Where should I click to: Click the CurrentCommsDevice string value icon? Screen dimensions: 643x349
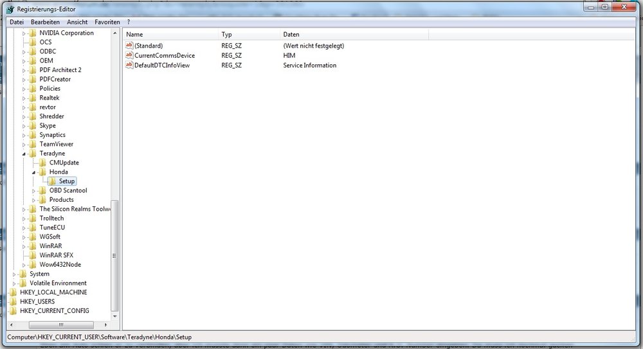coord(129,56)
